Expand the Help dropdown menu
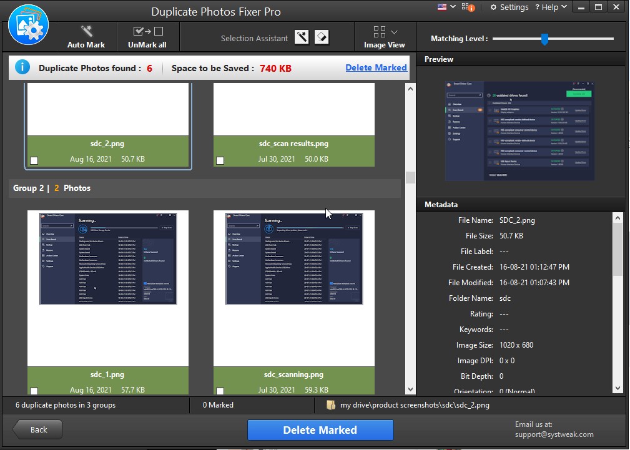 click(554, 7)
